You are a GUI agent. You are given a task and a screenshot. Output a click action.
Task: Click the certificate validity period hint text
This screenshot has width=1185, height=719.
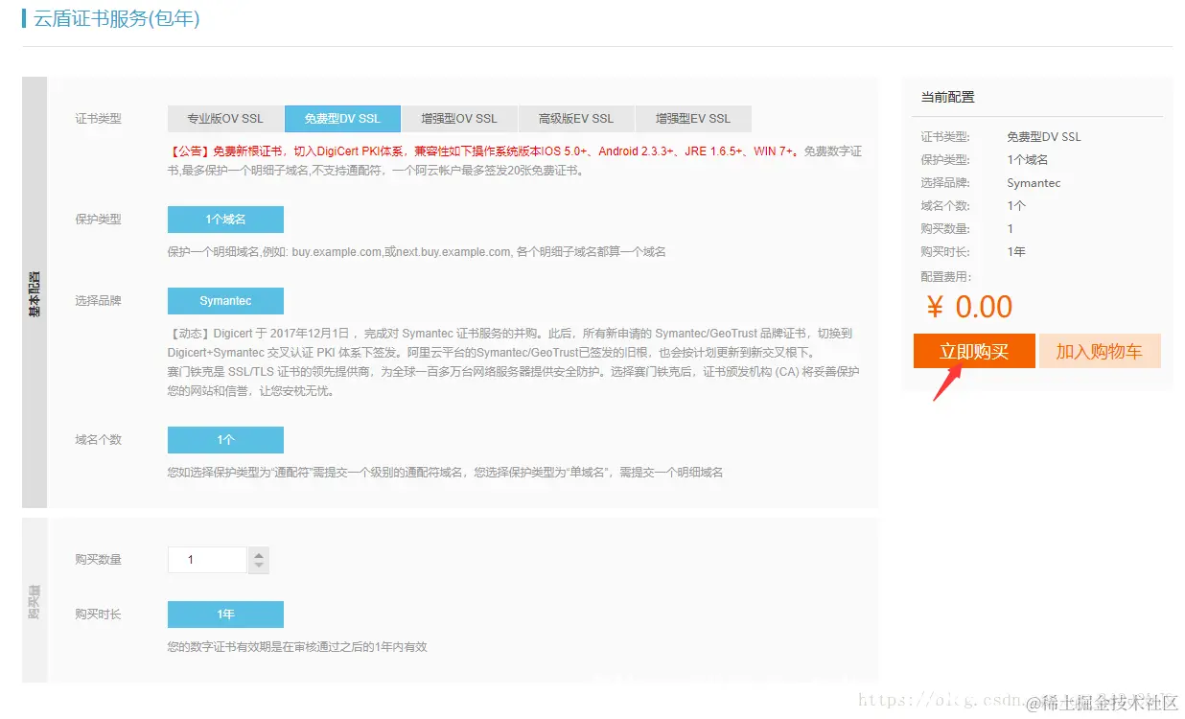click(297, 647)
